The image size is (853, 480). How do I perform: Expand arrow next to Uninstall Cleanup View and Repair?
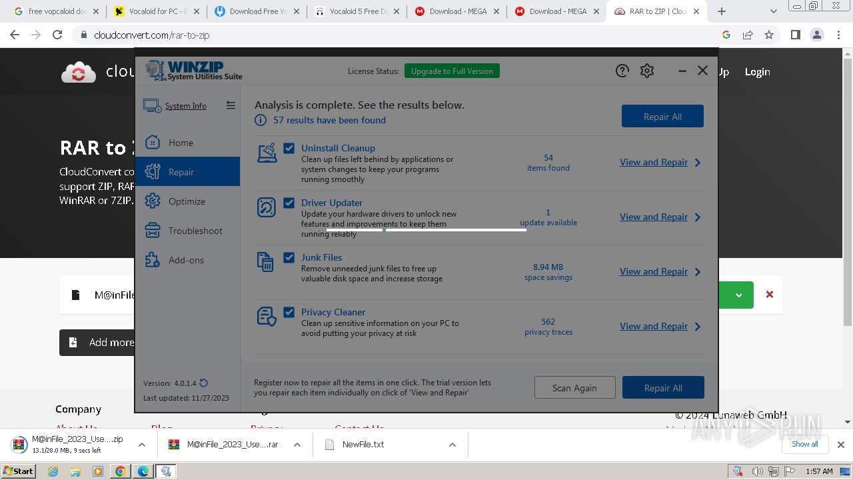(698, 162)
